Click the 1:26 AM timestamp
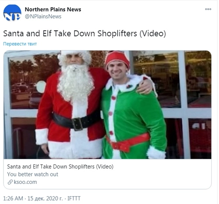The height and width of the screenshot is (204, 219). pos(13,198)
